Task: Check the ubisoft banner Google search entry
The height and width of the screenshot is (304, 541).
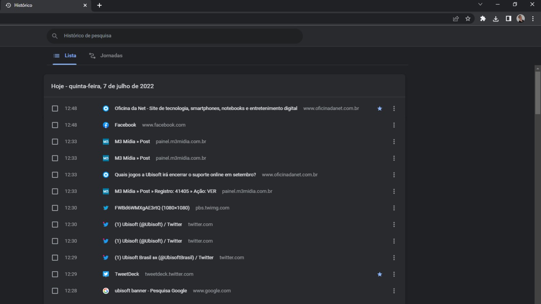Action: [x=55, y=291]
